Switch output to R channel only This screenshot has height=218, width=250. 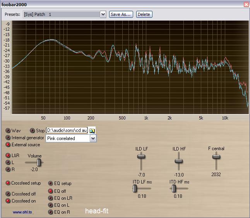tap(8, 169)
